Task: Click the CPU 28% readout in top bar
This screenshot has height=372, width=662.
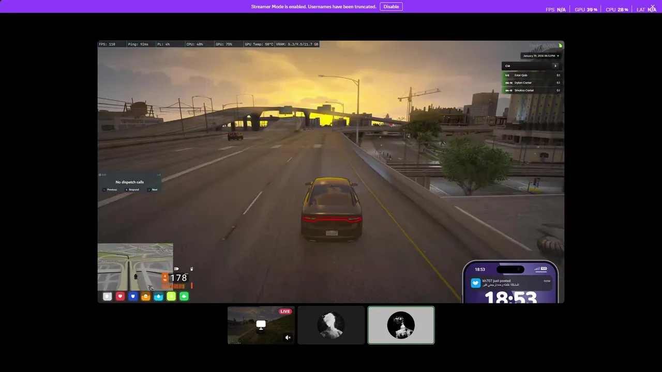Action: point(617,9)
